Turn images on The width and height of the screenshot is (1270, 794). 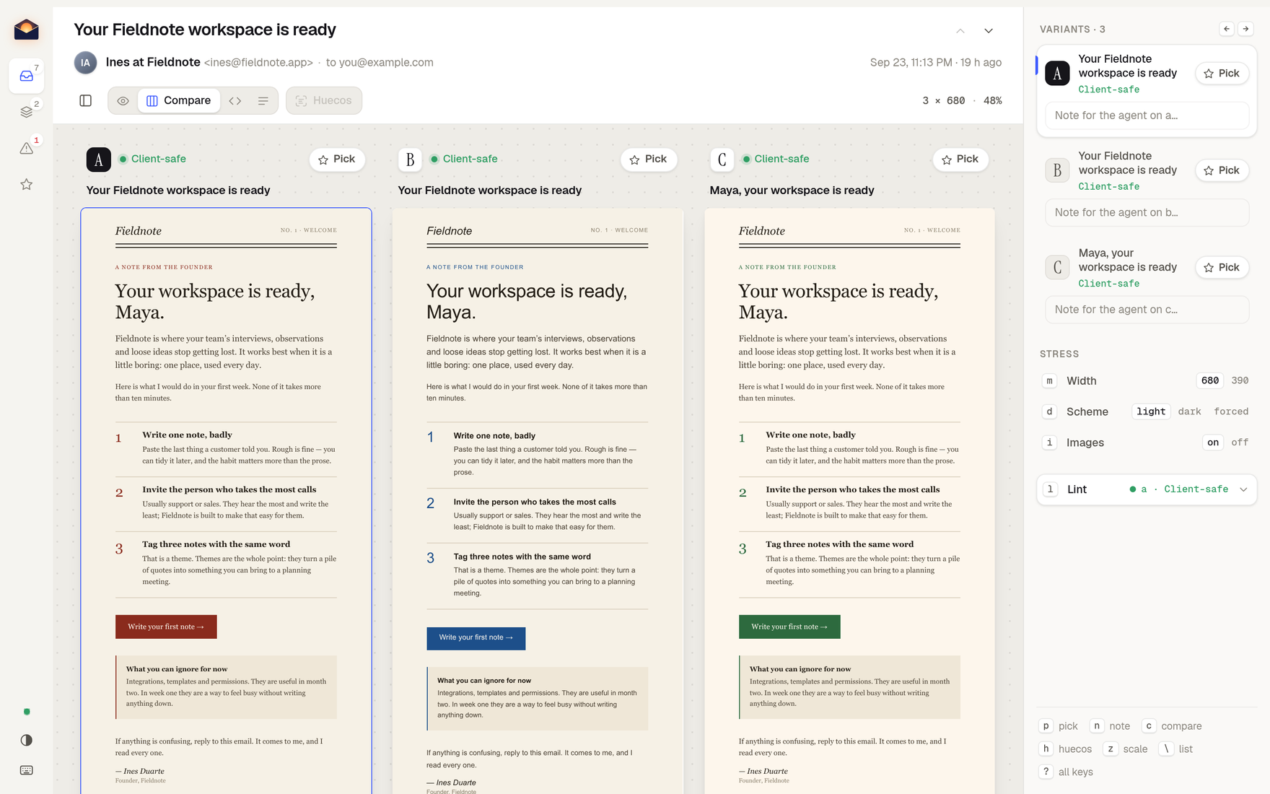1213,442
